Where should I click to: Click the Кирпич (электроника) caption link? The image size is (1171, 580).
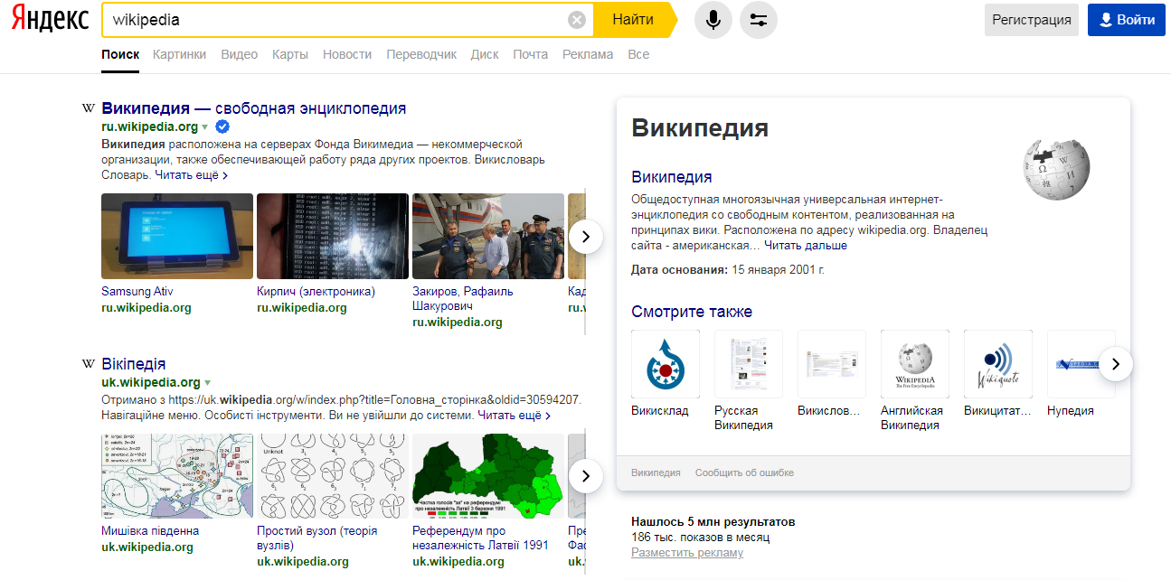(316, 292)
